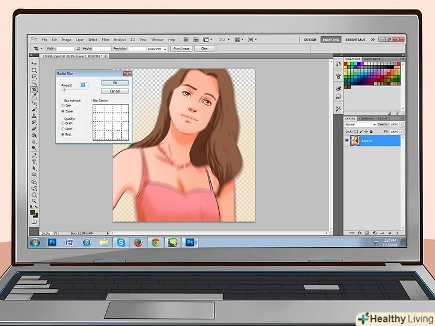The image size is (435, 326).
Task: Click Cancel in Radial Blur dialog
Action: pos(115,91)
